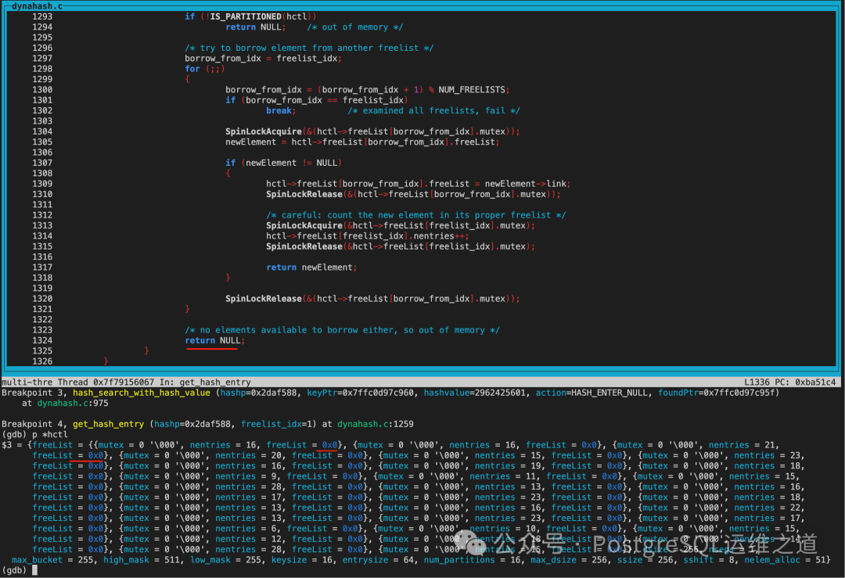
Task: Click the p *hctl command text
Action: pos(49,434)
